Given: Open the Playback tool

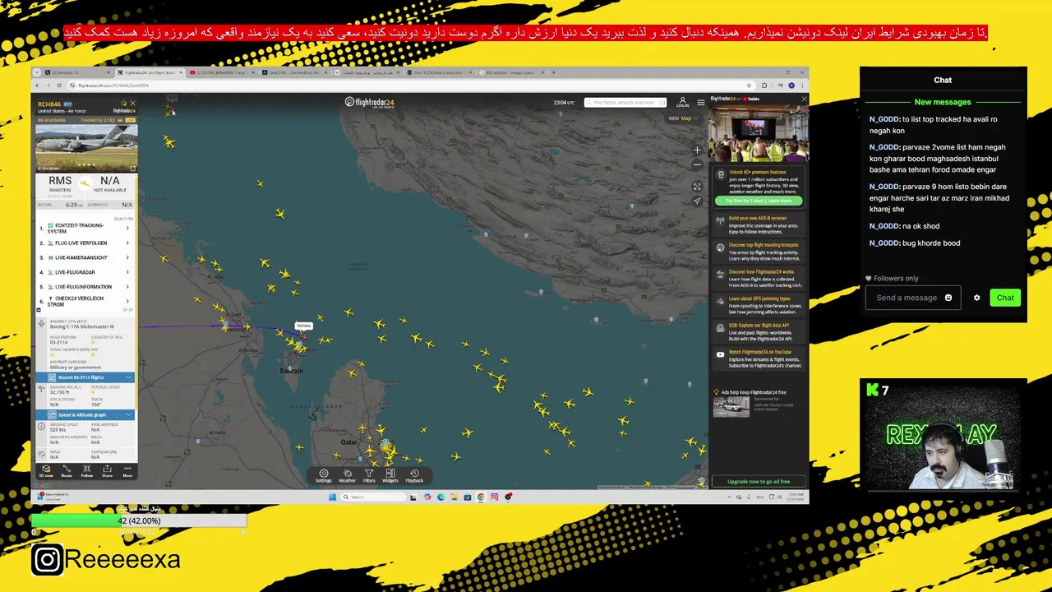Looking at the screenshot, I should pyautogui.click(x=414, y=475).
